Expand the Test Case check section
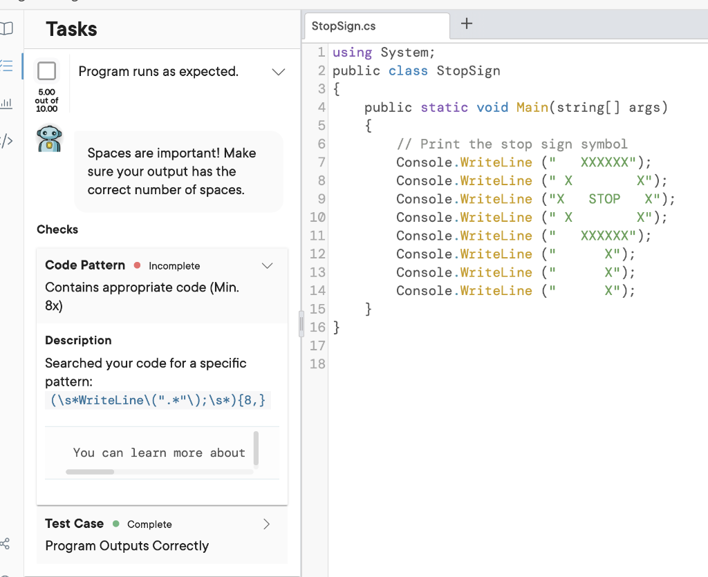The height and width of the screenshot is (577, 708). (268, 524)
